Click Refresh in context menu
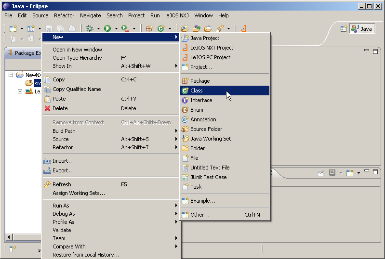385x259 pixels. tap(110, 184)
